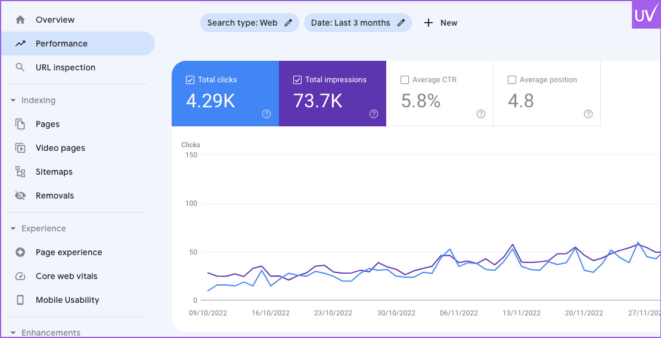The image size is (661, 338).
Task: Go to Sitemaps in sidebar
Action: [54, 172]
